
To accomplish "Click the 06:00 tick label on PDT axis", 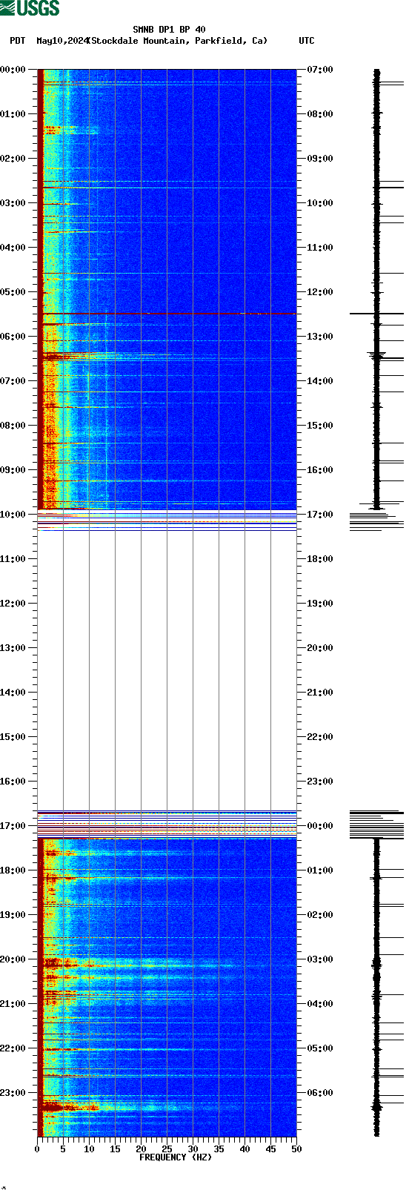I will coord(13,337).
